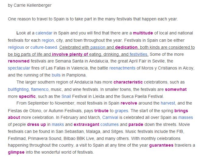Select the blue 'reenactments' link
Image resolution: width=203 pixels, height=157 pixels.
[122, 68]
